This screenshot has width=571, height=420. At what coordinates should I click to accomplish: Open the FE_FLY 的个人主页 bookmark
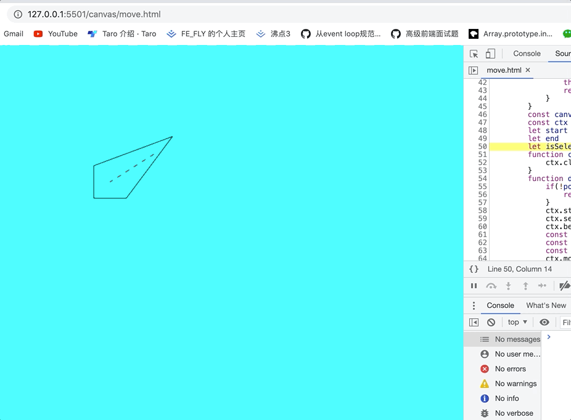coord(206,34)
